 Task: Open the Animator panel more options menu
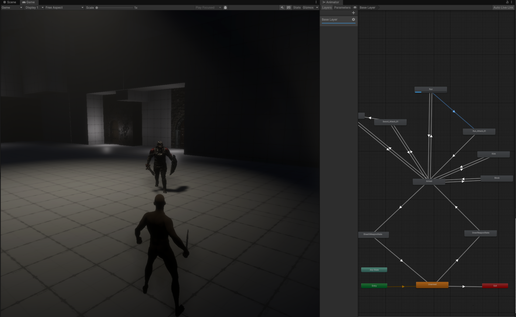[512, 2]
